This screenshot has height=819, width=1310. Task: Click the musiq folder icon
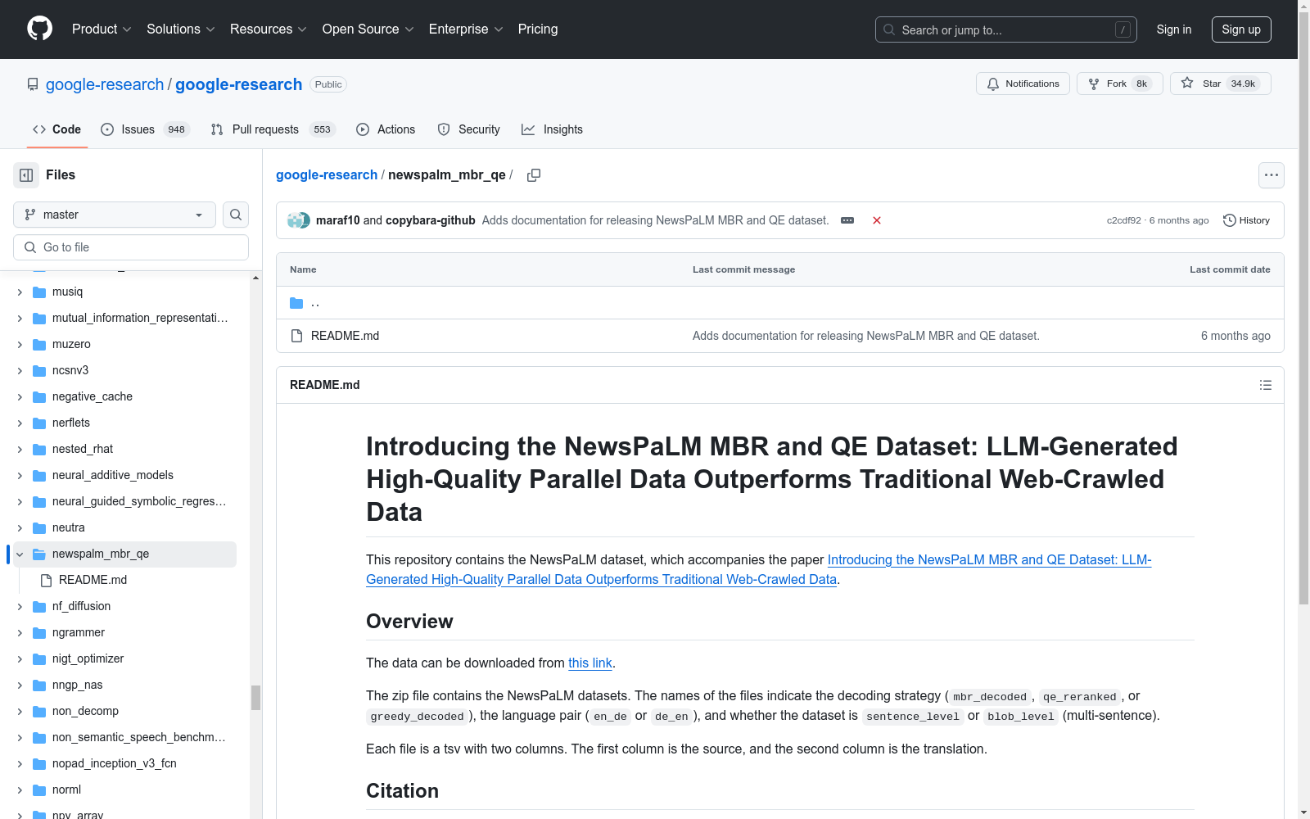39,292
